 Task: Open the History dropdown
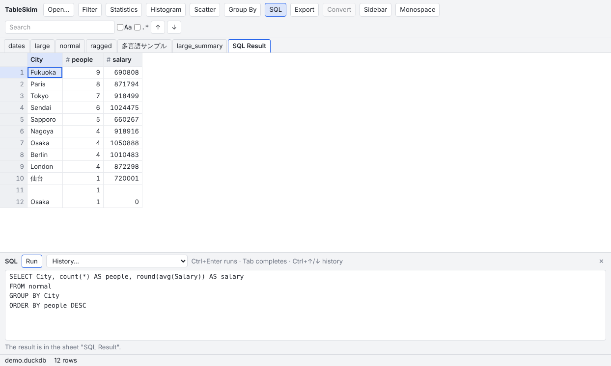[117, 261]
